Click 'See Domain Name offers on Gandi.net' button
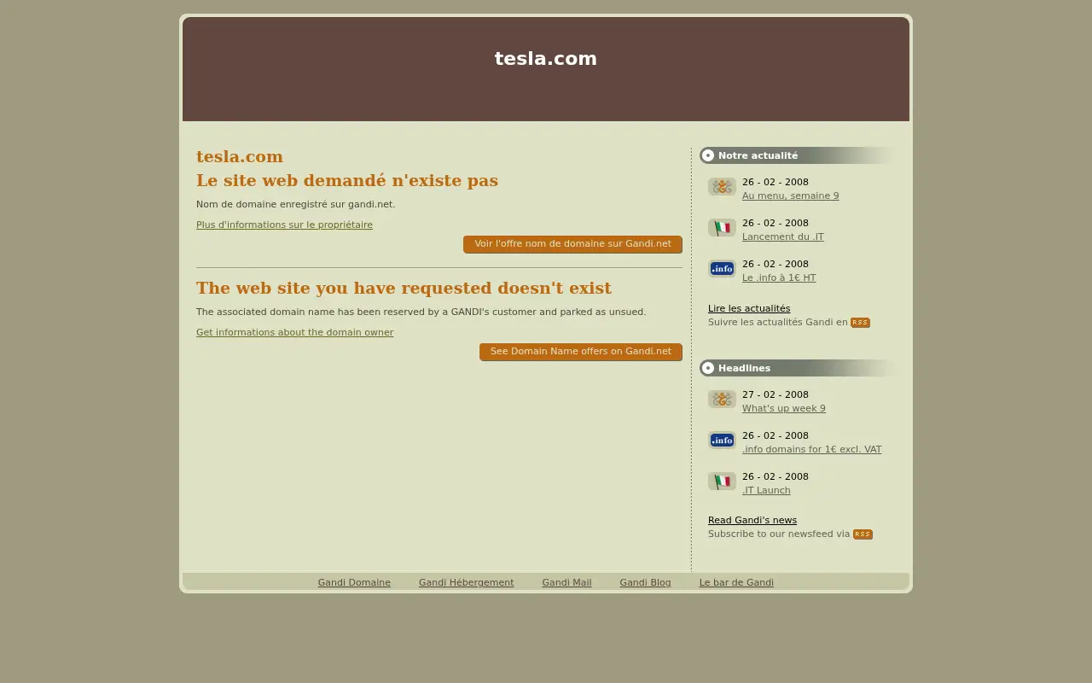The height and width of the screenshot is (683, 1092). [x=581, y=352]
